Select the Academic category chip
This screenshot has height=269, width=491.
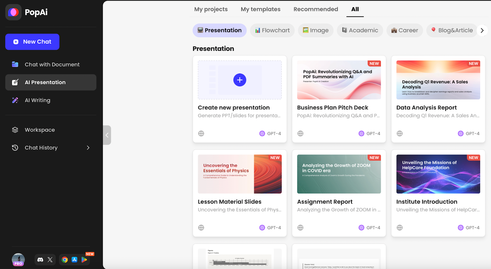point(360,30)
